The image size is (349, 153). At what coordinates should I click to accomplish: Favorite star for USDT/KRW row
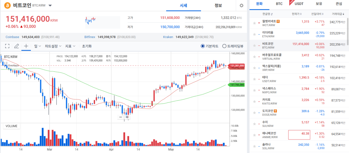tap(254, 79)
